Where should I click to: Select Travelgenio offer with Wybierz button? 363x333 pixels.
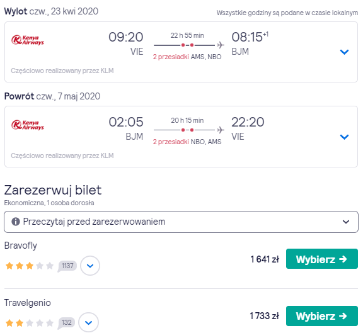pyautogui.click(x=322, y=316)
